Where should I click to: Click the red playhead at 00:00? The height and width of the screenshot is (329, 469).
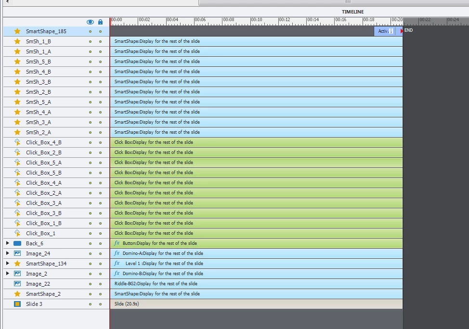click(x=110, y=22)
